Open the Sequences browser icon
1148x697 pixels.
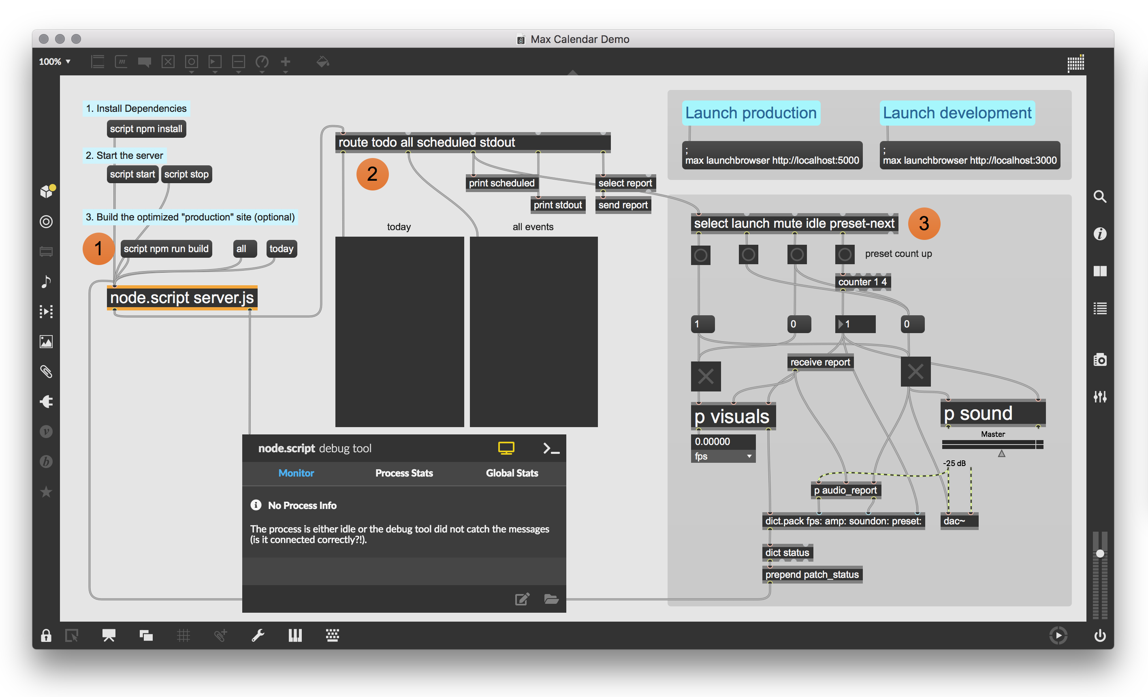46,312
